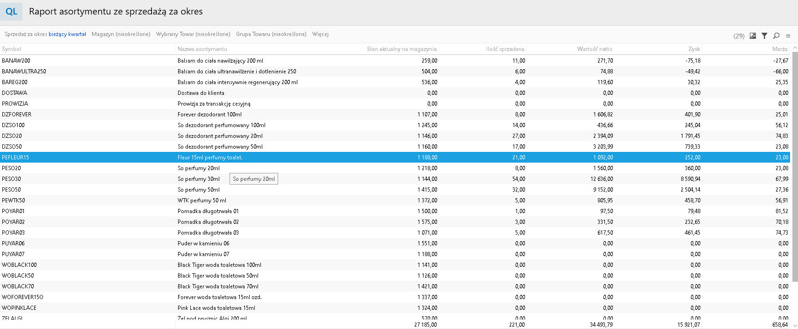Change the 'bieżący kwartał' period filter
The width and height of the screenshot is (798, 329).
tap(67, 34)
